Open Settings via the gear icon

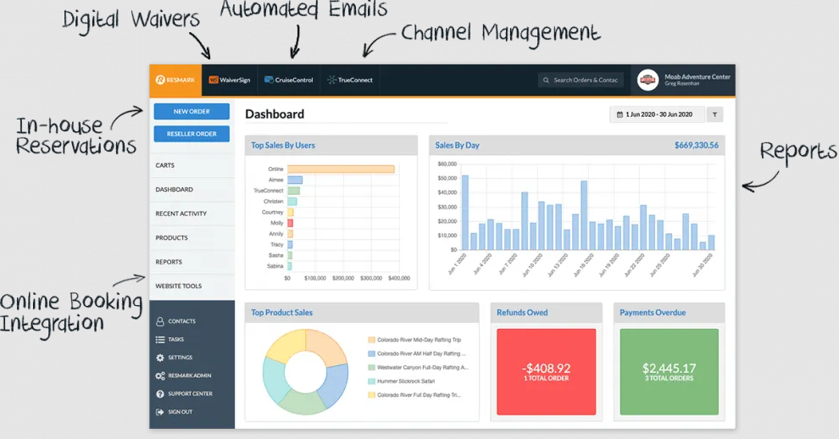coord(160,358)
